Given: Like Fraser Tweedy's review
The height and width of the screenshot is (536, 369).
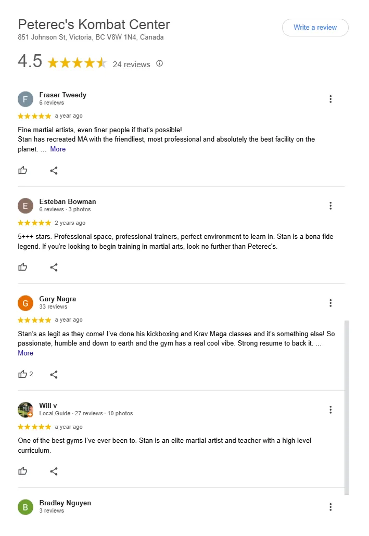Looking at the screenshot, I should tap(23, 170).
